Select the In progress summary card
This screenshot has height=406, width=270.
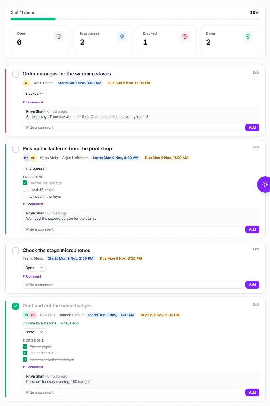point(104,39)
